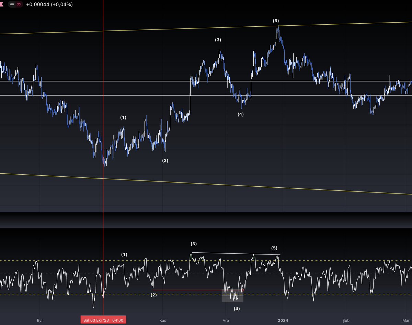
Task: Select wave label (2) in the oscillator pane
Action: tap(153, 295)
